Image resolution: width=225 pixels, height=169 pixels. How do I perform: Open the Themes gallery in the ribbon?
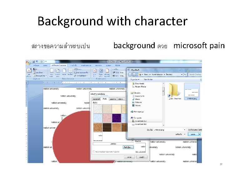[29, 73]
